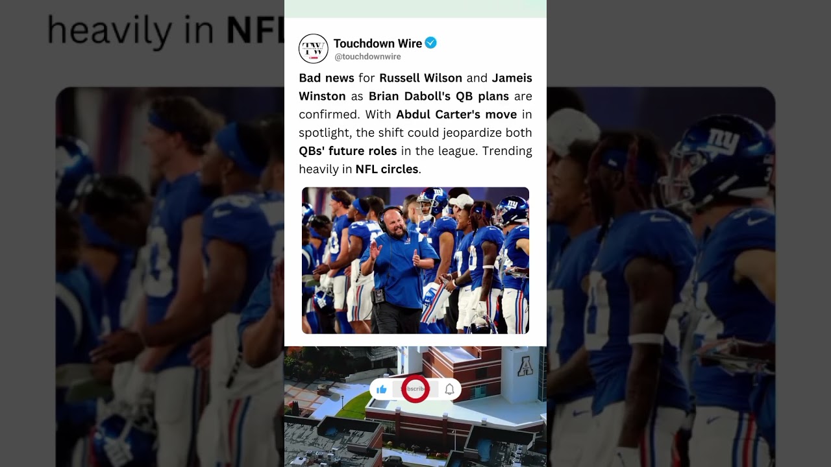This screenshot has height=467, width=831.
Task: Click the blue verified checkmark badge
Action: pos(430,43)
